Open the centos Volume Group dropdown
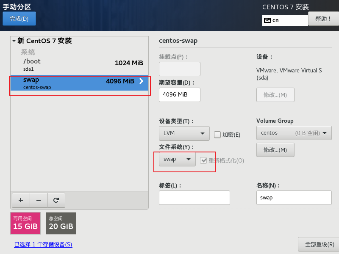Viewport: 339px width, 254px height. coord(294,133)
